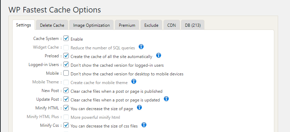290x132 pixels.
Task: Open info icon next to Widget Cache
Action: [x=141, y=47]
